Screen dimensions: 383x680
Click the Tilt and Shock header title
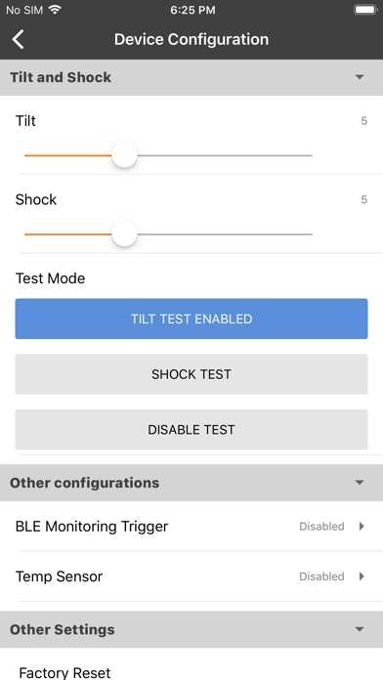tap(61, 77)
